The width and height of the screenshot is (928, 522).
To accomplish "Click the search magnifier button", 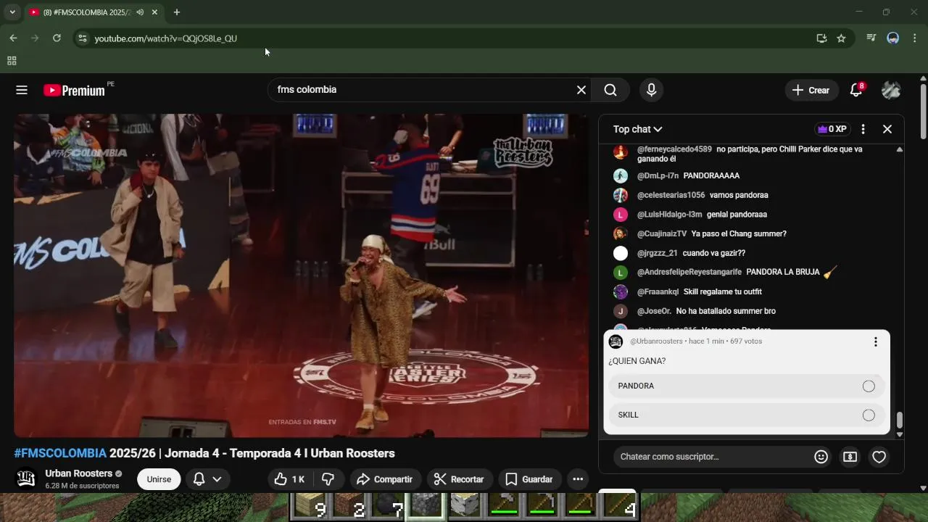I will click(x=610, y=90).
